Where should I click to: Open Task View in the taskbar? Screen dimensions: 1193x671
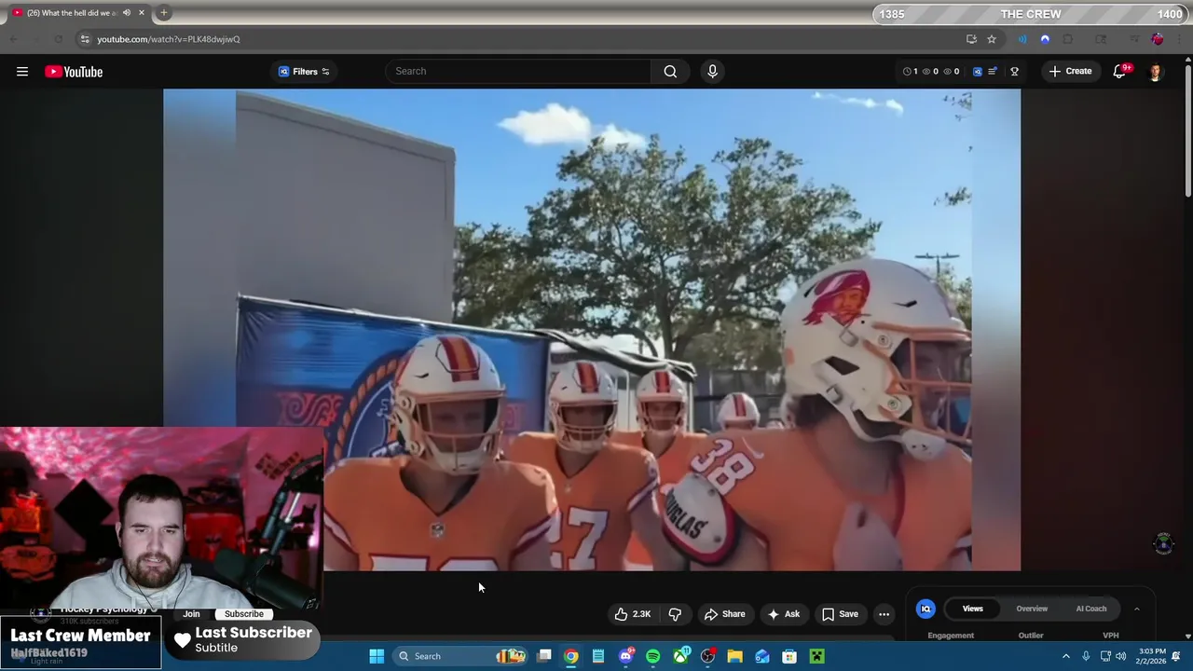tap(544, 656)
